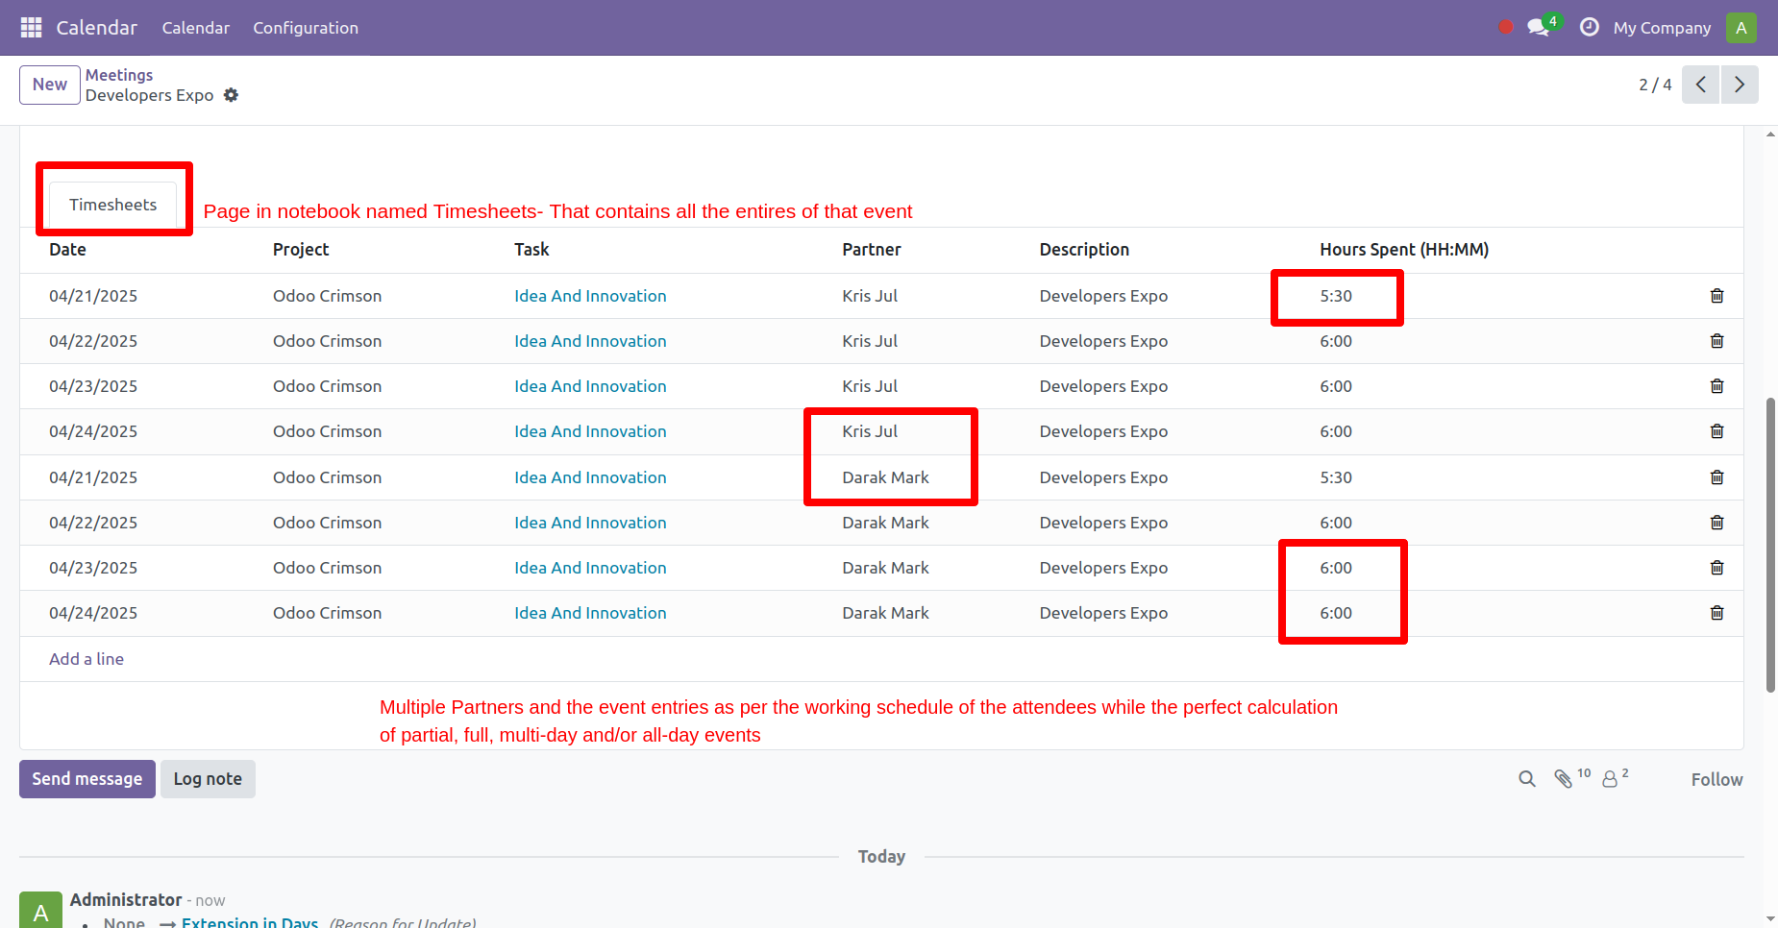Viewport: 1778px width, 928px height.
Task: Switch to the Timesheets tab
Action: pos(113,204)
